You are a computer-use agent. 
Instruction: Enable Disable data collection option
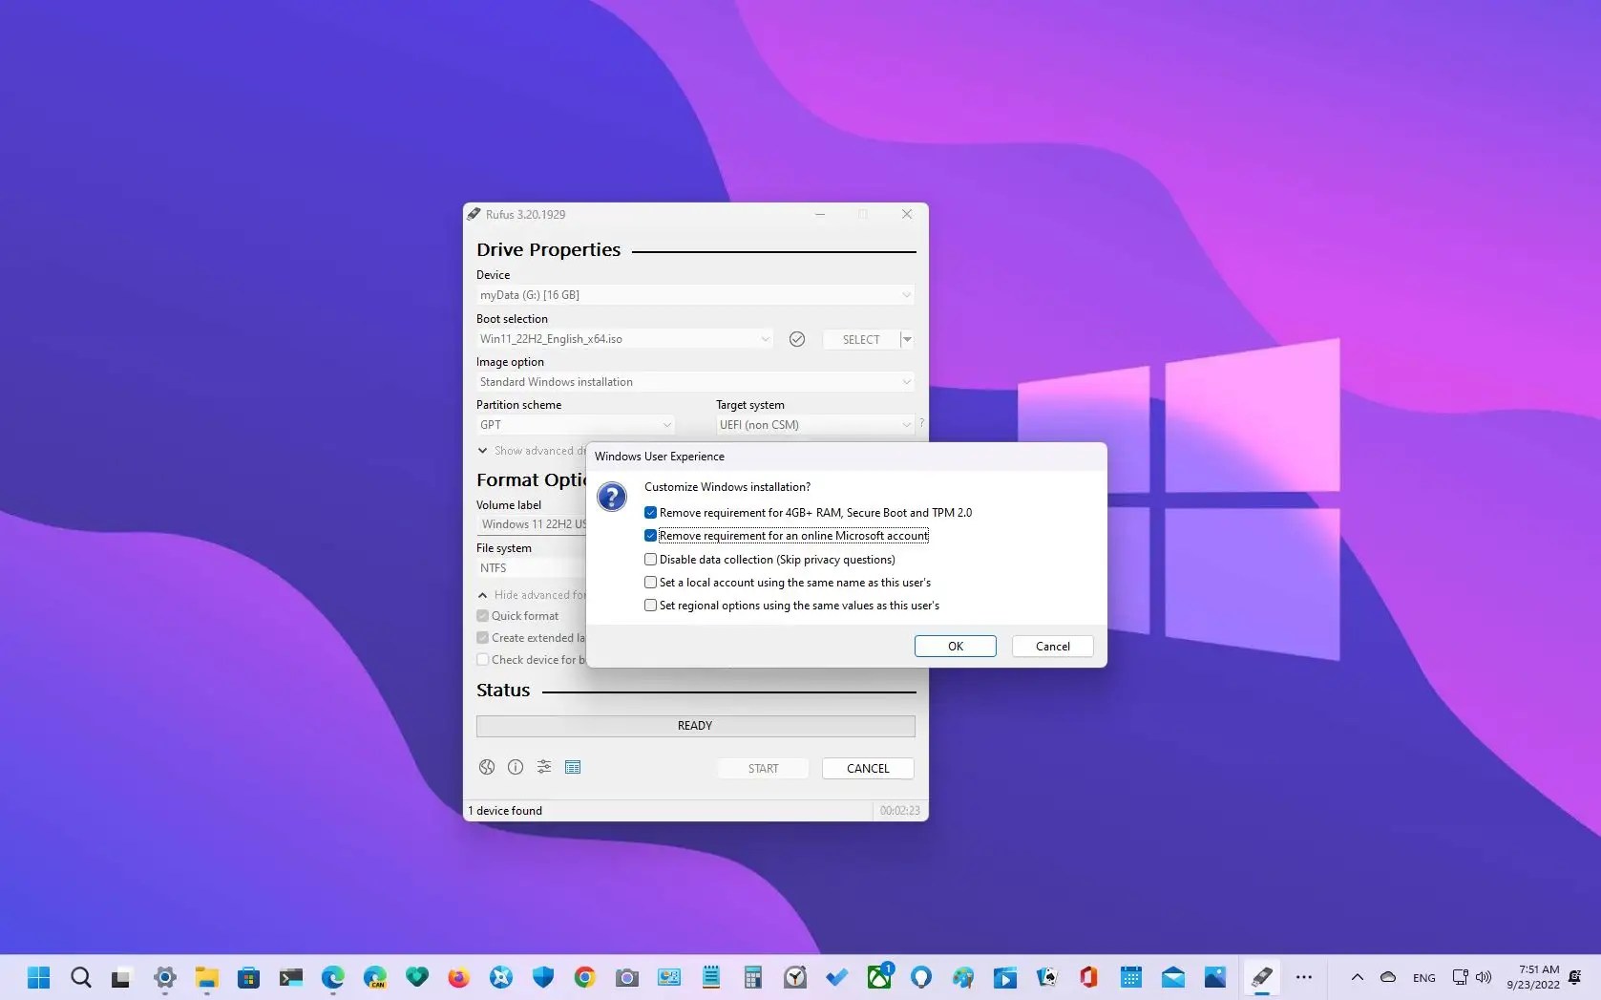(650, 559)
